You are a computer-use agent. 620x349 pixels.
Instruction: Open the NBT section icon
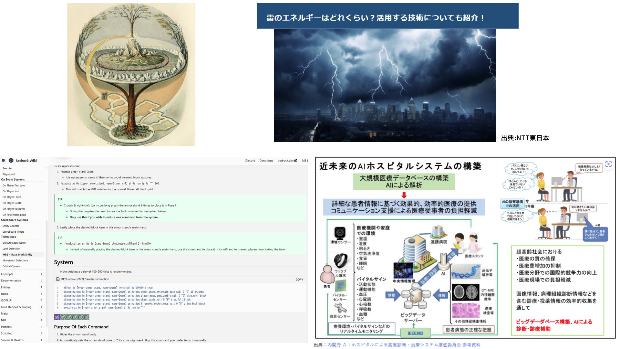point(41,321)
